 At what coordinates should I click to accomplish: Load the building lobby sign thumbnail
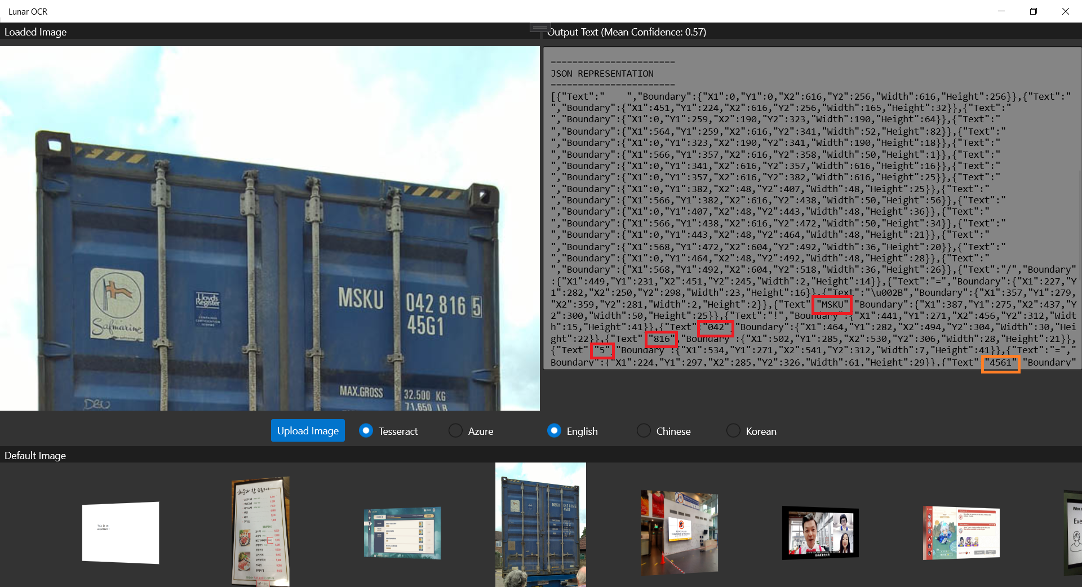[x=679, y=532]
